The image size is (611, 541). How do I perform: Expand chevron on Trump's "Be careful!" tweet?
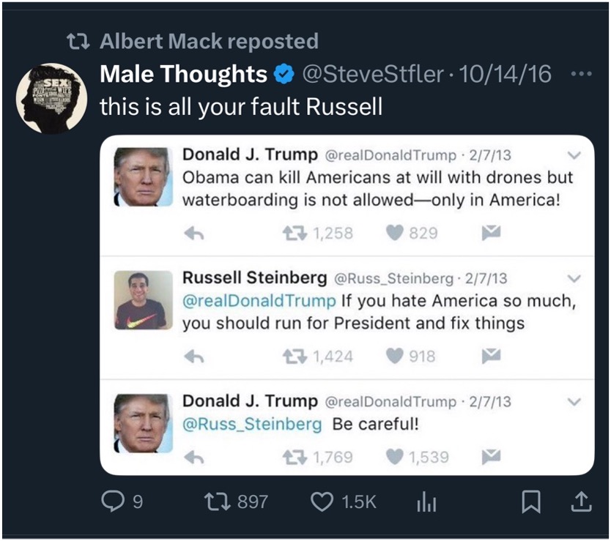tap(574, 402)
